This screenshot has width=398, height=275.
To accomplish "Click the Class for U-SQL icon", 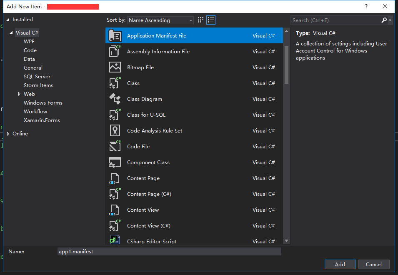I will point(115,115).
